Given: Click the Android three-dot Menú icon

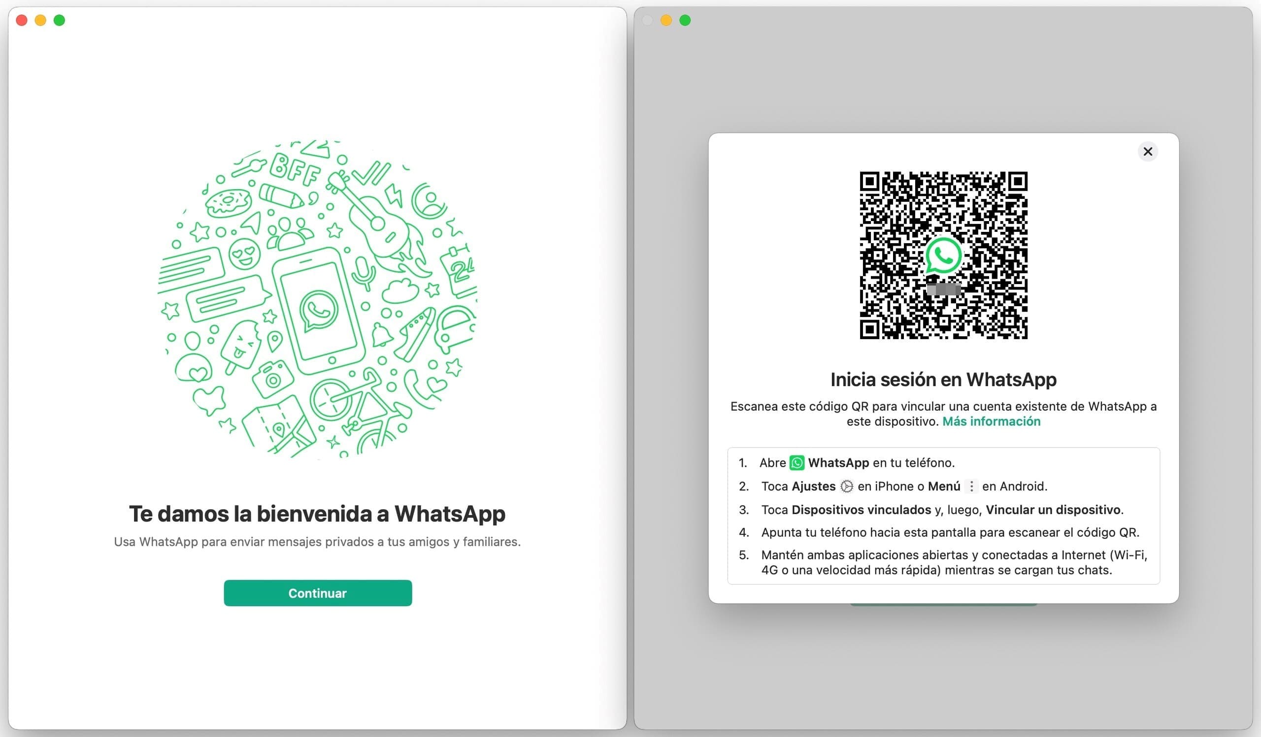Looking at the screenshot, I should (971, 486).
